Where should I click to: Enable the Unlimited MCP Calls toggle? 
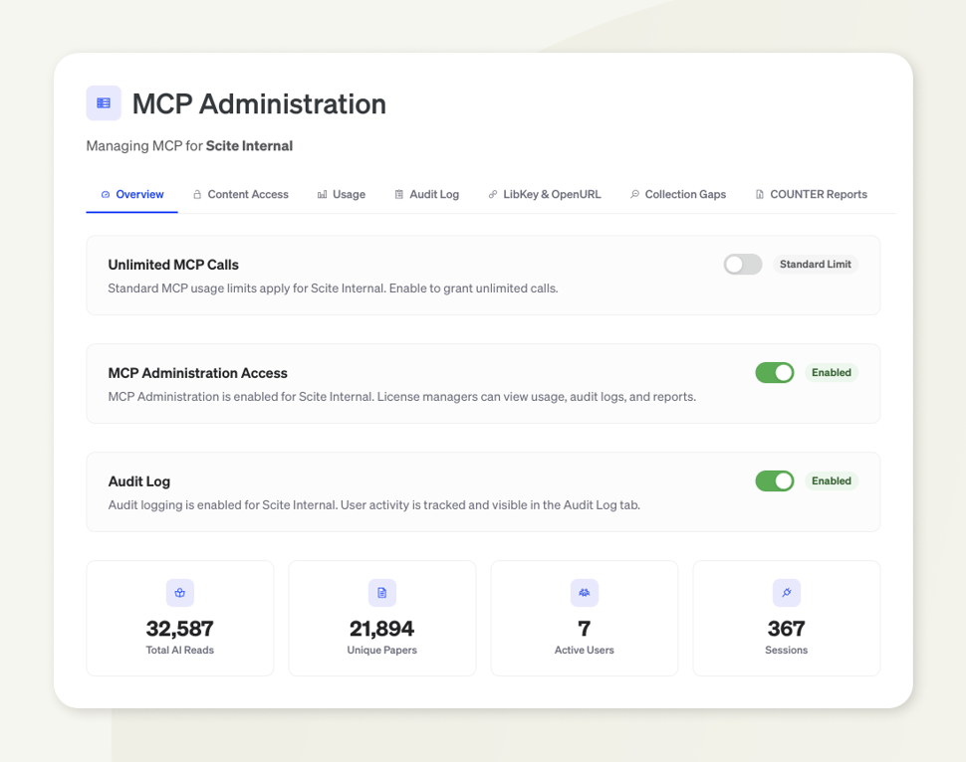(743, 265)
